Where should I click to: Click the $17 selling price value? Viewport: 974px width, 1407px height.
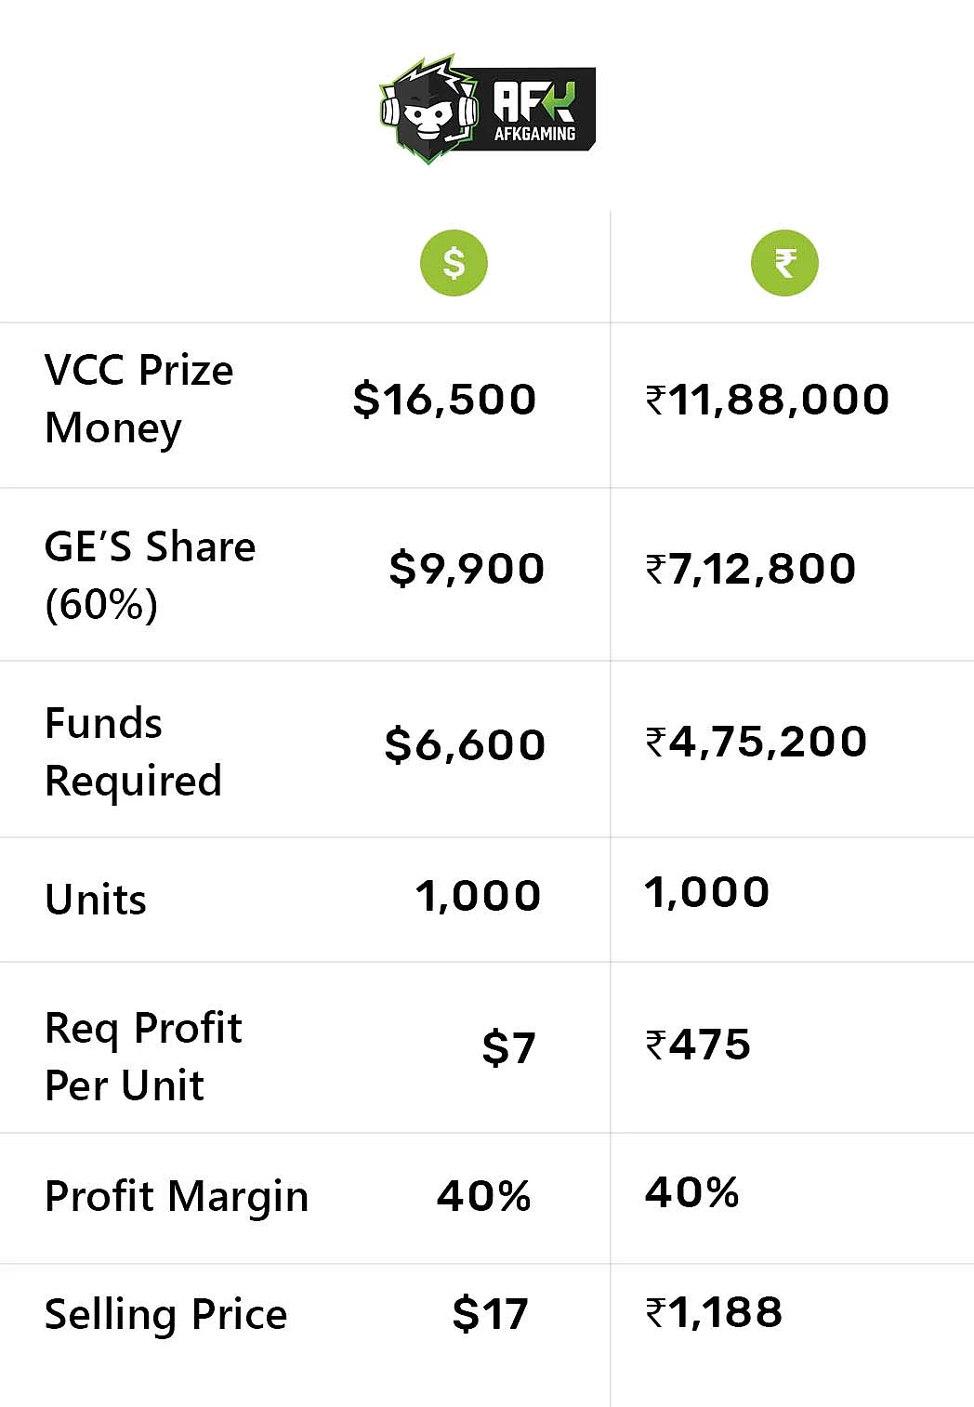[490, 1314]
